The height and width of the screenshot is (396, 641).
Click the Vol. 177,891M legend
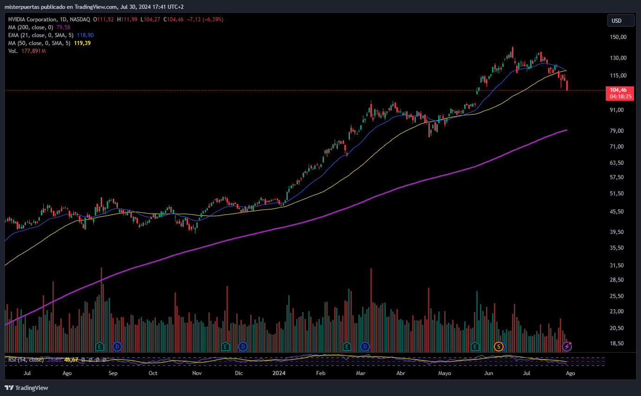pos(27,51)
